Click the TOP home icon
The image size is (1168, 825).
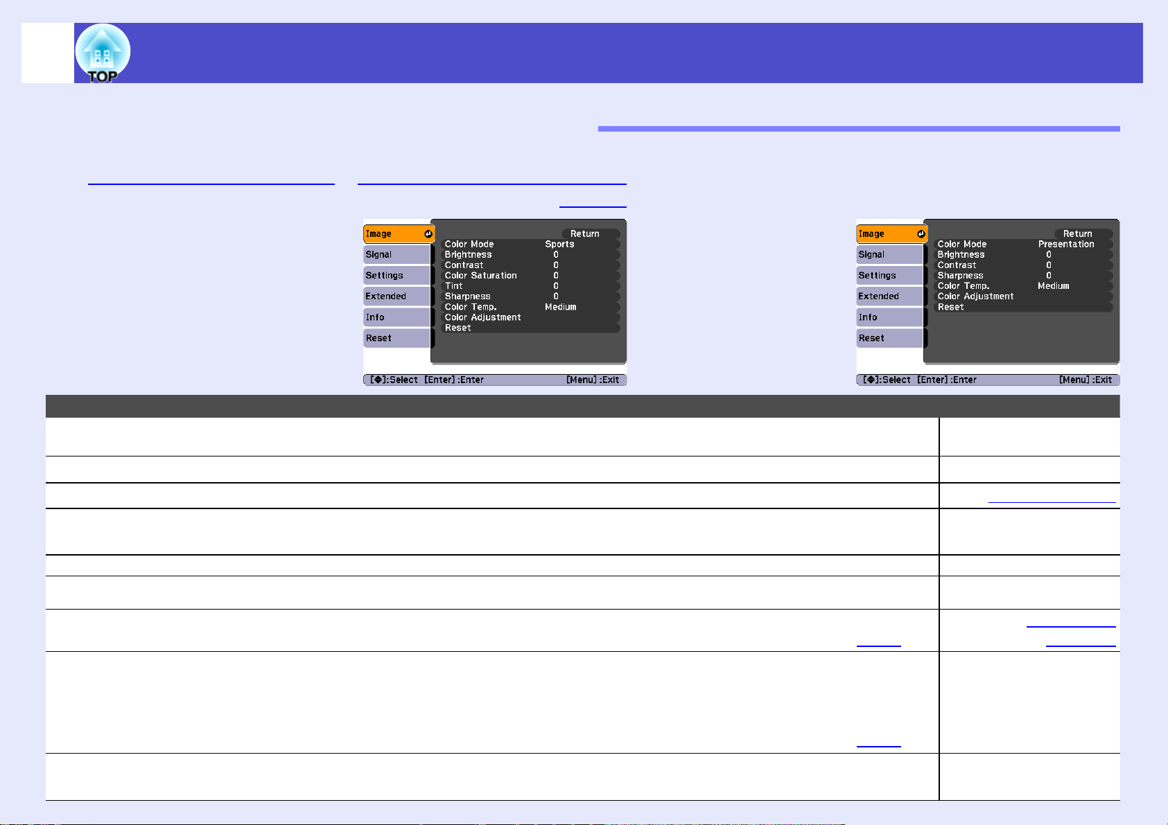(103, 53)
